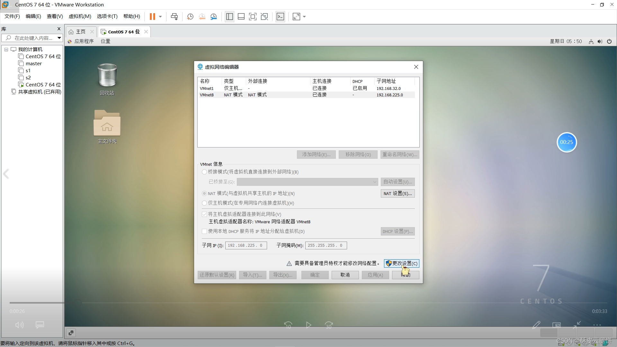This screenshot has width=617, height=347.
Task: Uncheck 将主机虚拟适配器连接到此网络
Action: point(204,214)
